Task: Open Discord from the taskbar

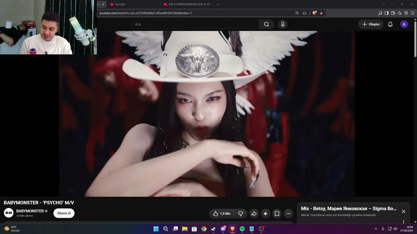Action: [x=223, y=229]
